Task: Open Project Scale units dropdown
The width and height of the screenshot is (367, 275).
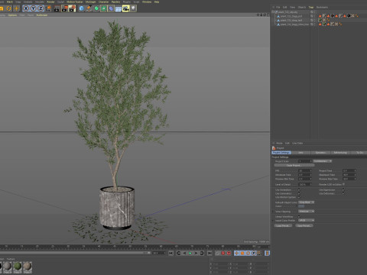Action: pyautogui.click(x=323, y=161)
